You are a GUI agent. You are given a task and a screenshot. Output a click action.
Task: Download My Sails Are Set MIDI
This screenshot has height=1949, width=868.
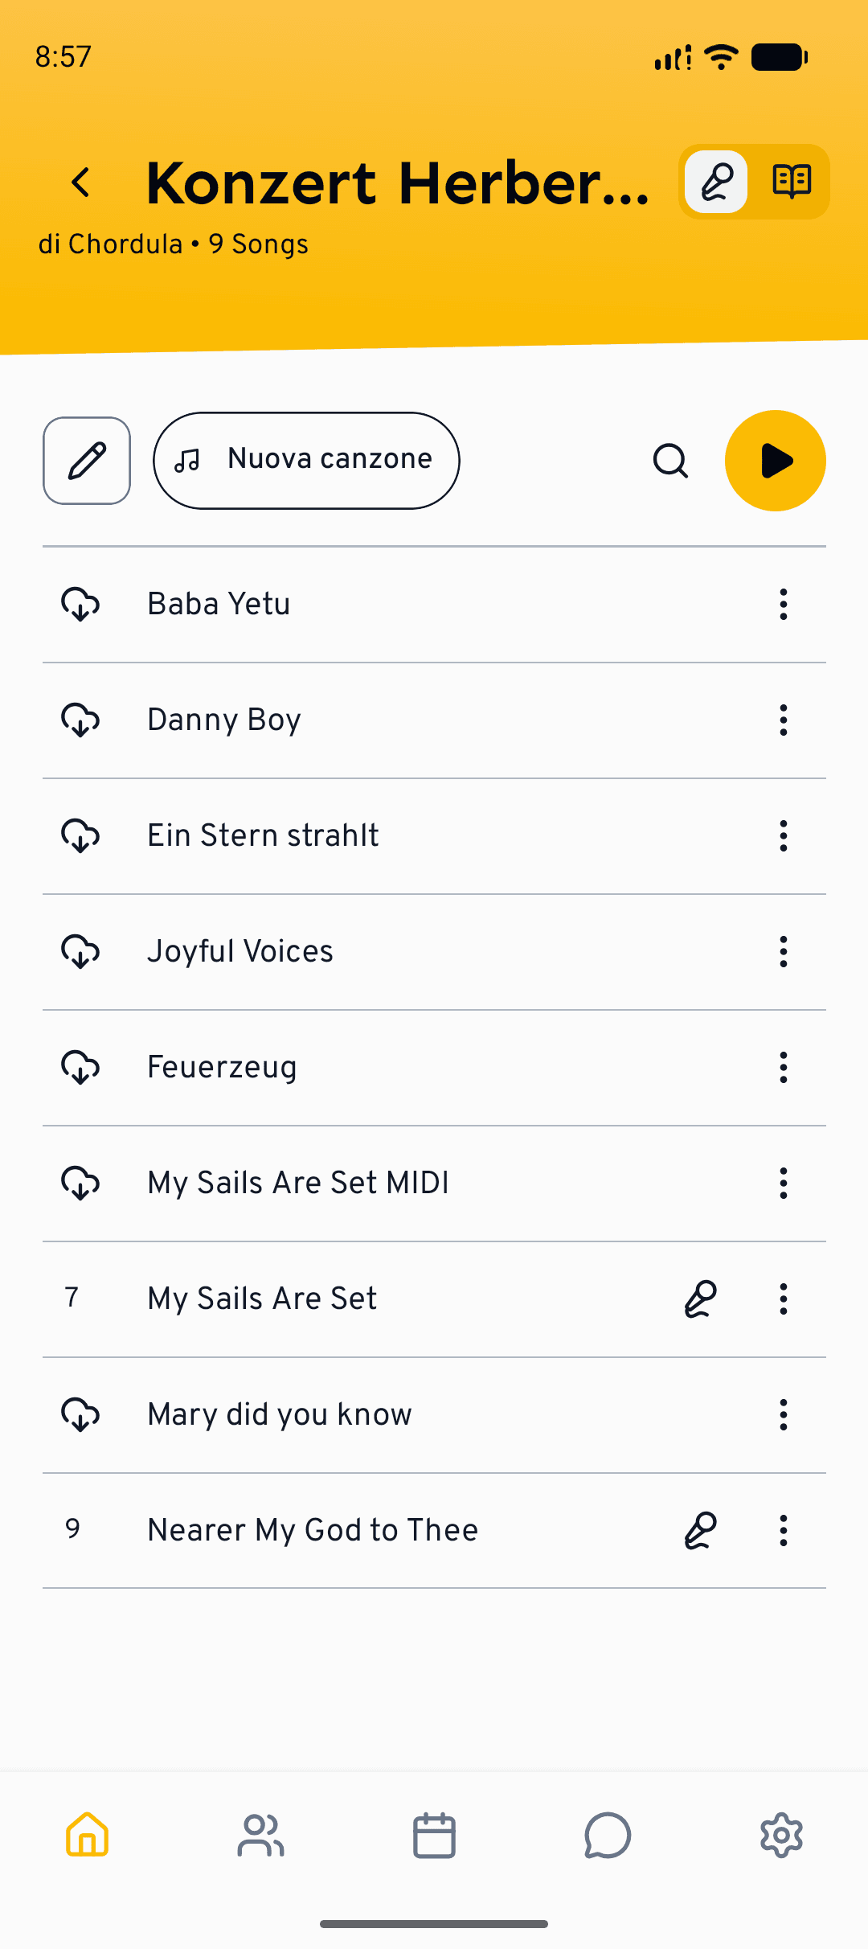[x=80, y=1184]
